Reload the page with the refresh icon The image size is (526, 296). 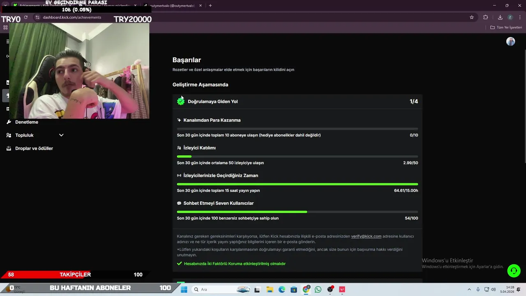click(x=26, y=17)
